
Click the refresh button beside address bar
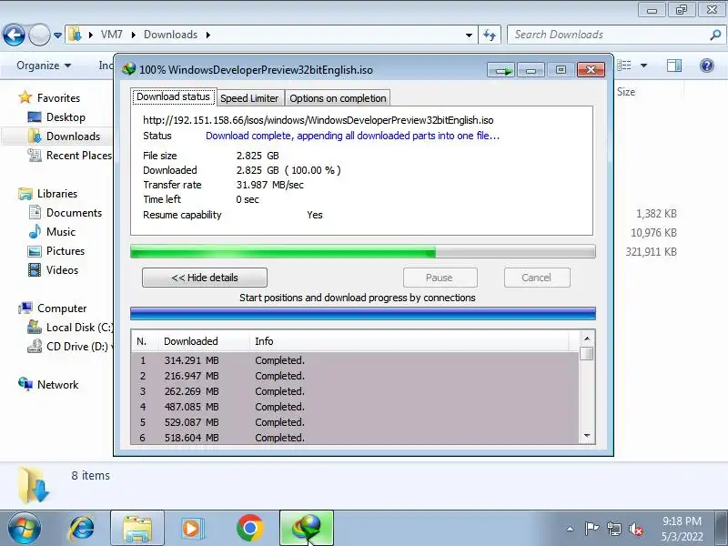coord(490,35)
